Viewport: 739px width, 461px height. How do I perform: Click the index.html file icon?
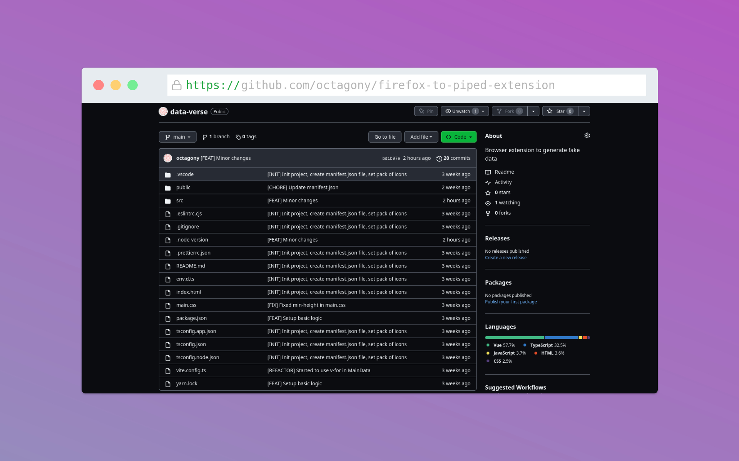[x=168, y=292]
